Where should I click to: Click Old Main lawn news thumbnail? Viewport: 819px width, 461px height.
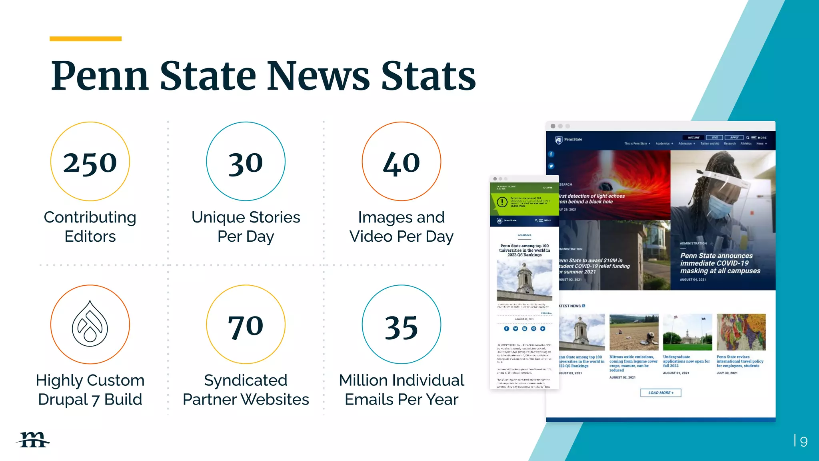[x=687, y=332]
